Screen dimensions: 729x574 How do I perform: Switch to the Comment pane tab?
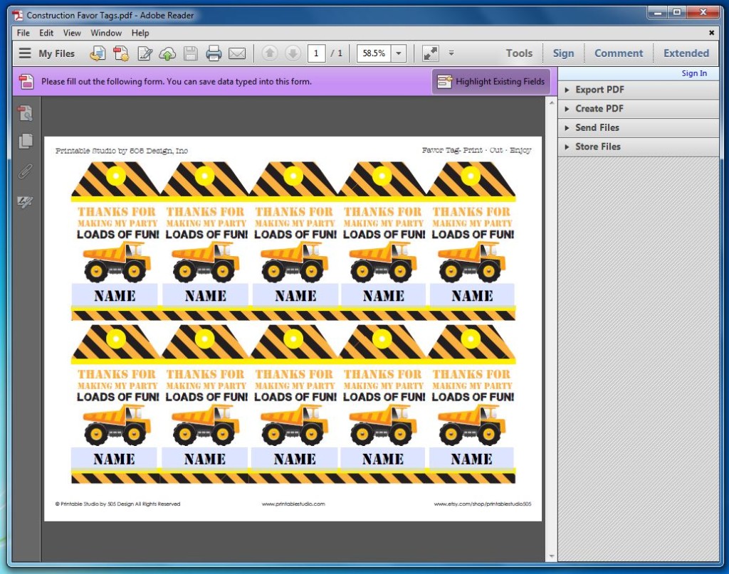(x=618, y=53)
